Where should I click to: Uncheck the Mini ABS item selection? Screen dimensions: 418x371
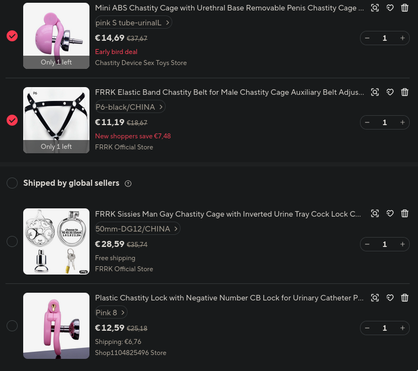coord(12,36)
